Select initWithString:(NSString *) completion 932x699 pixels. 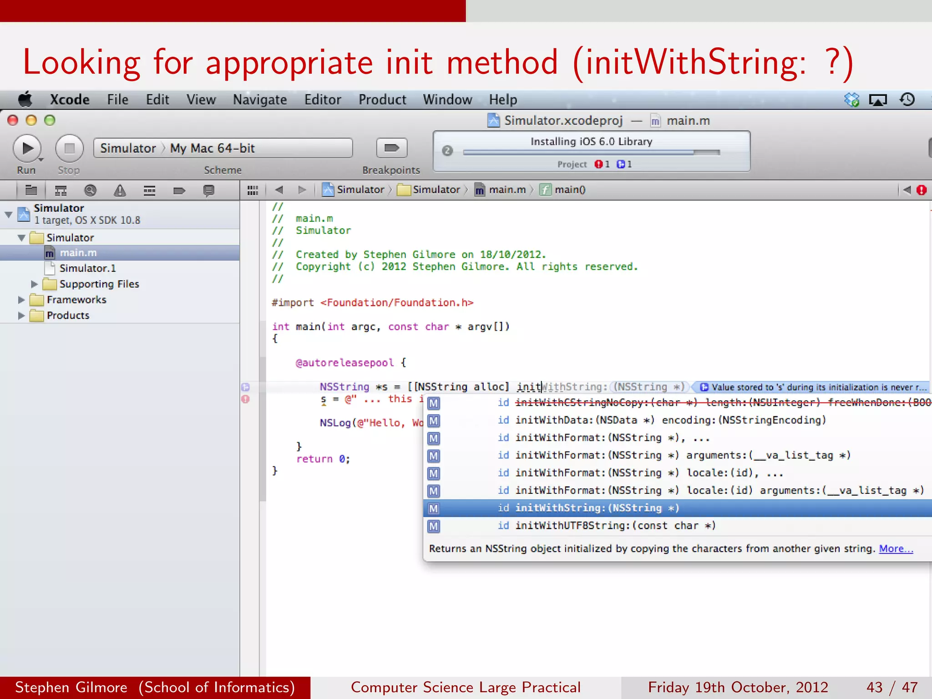(677, 508)
